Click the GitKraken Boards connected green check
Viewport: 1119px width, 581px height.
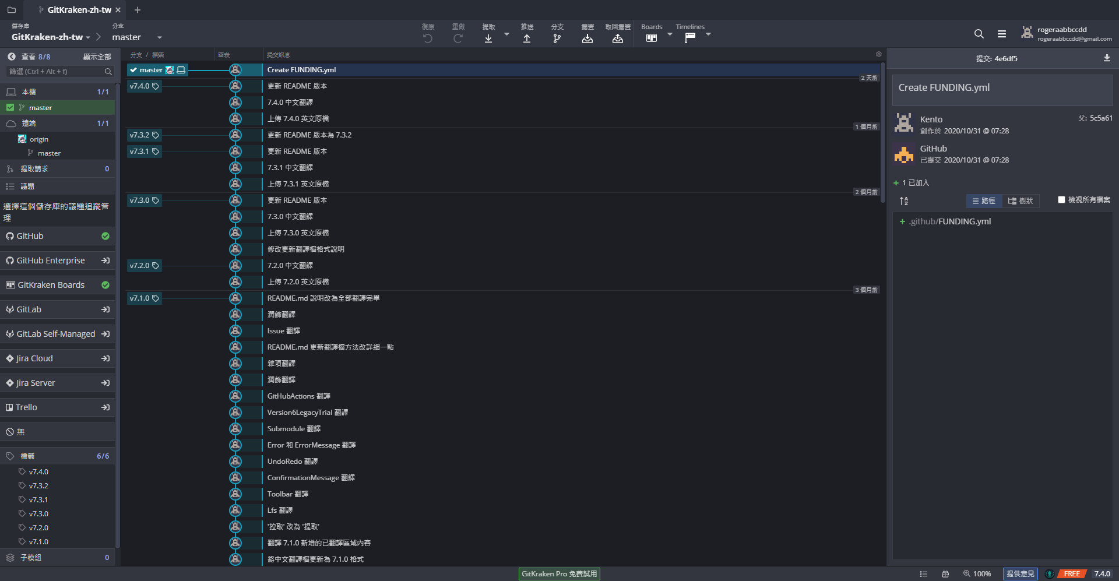105,285
